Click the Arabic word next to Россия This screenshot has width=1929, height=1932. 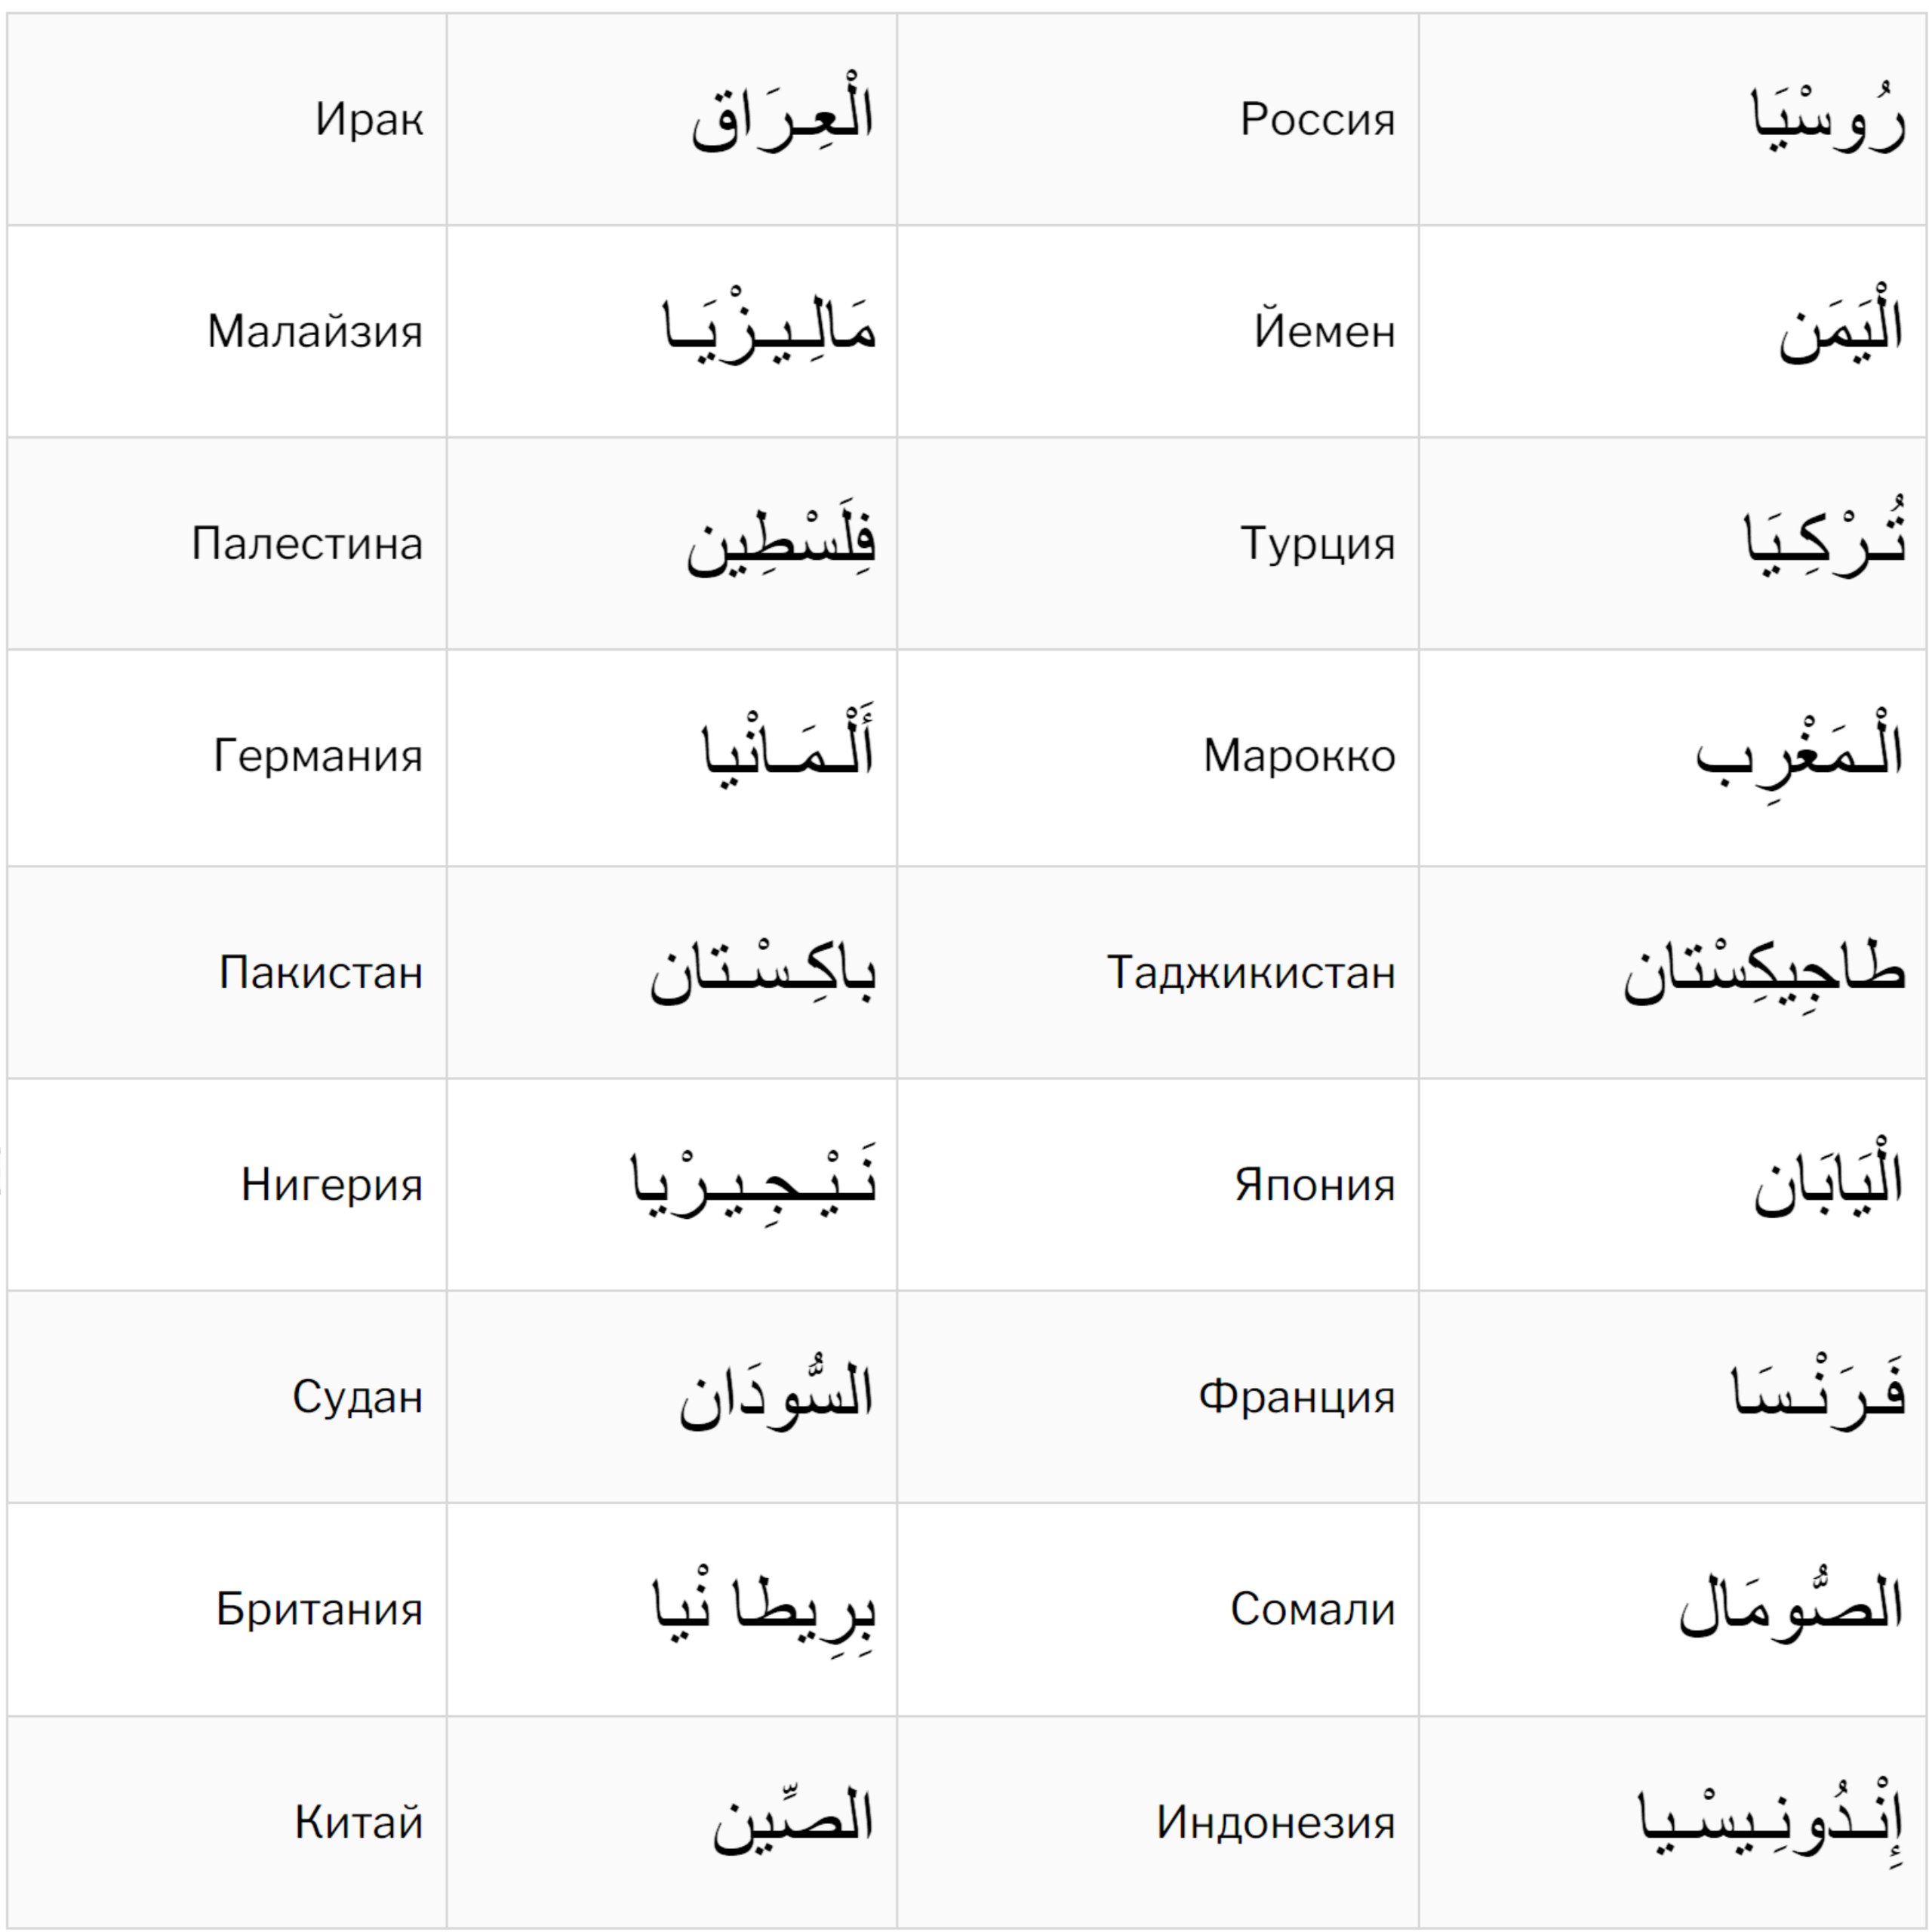click(x=1827, y=121)
